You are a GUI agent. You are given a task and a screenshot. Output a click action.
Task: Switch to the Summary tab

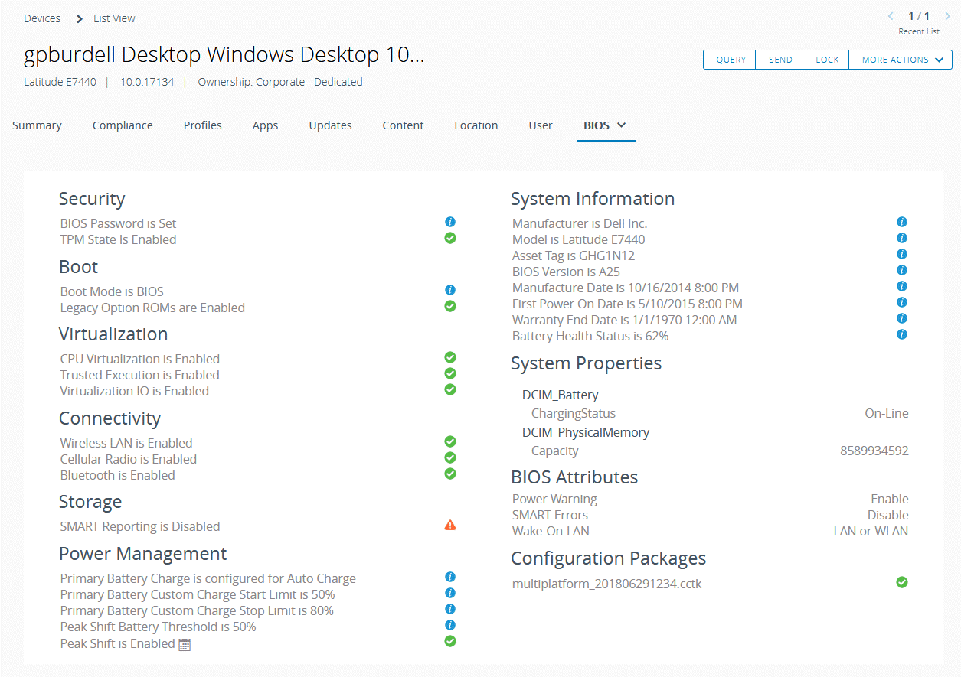click(37, 125)
